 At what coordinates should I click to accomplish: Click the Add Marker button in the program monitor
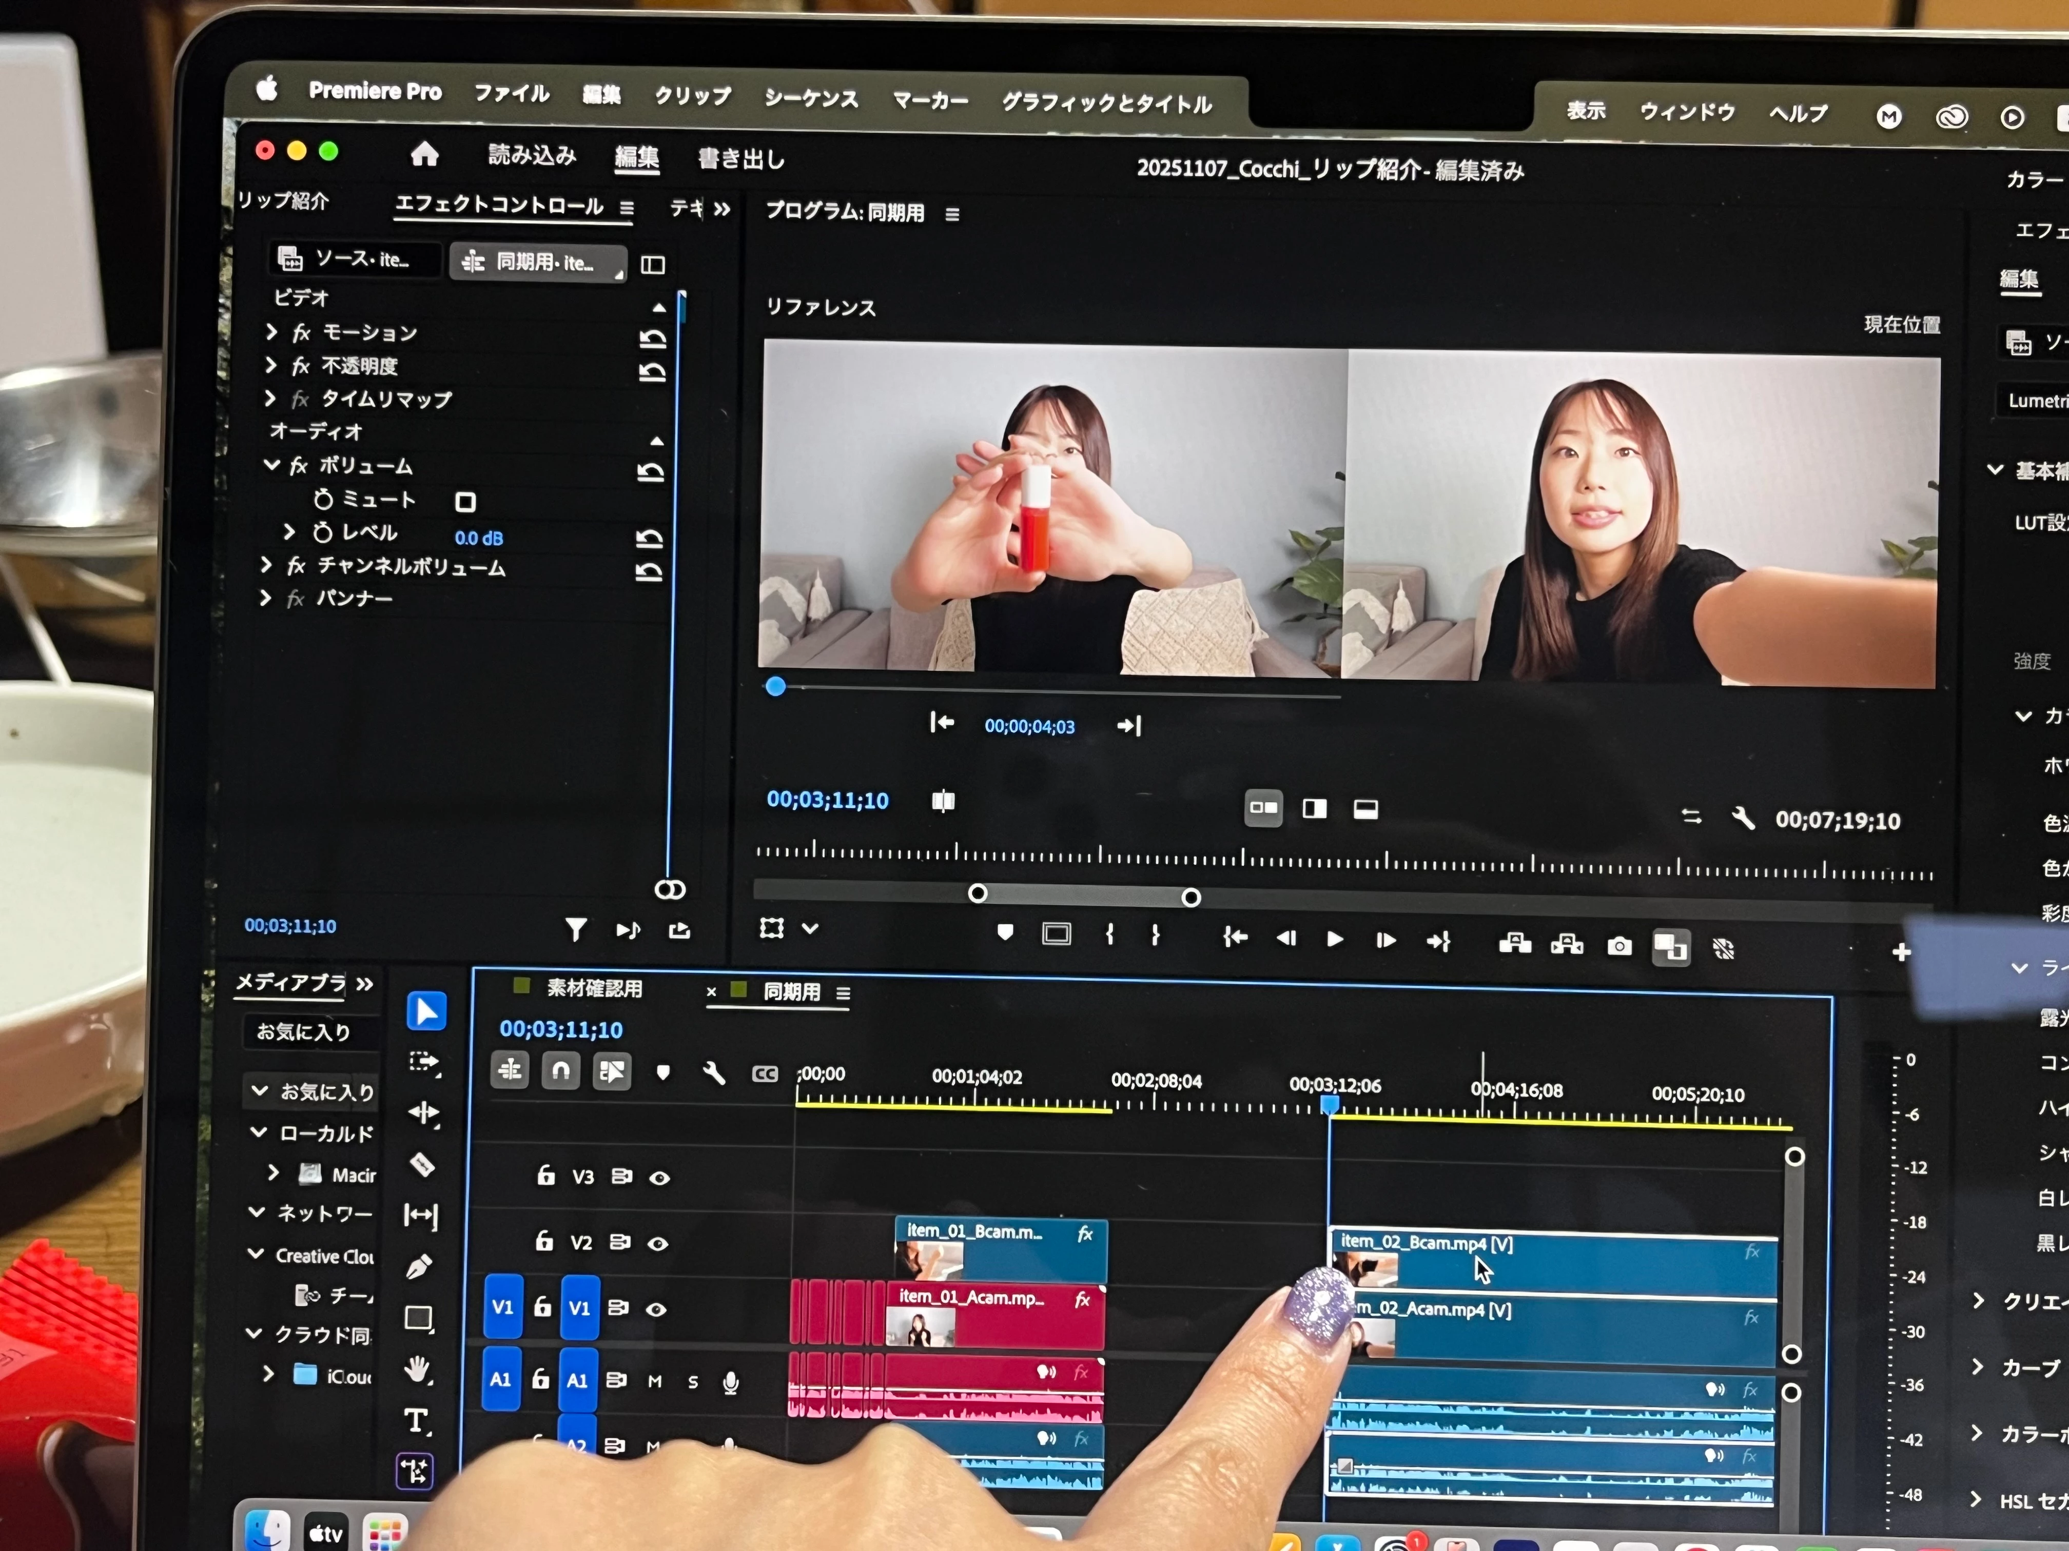pyautogui.click(x=1005, y=932)
